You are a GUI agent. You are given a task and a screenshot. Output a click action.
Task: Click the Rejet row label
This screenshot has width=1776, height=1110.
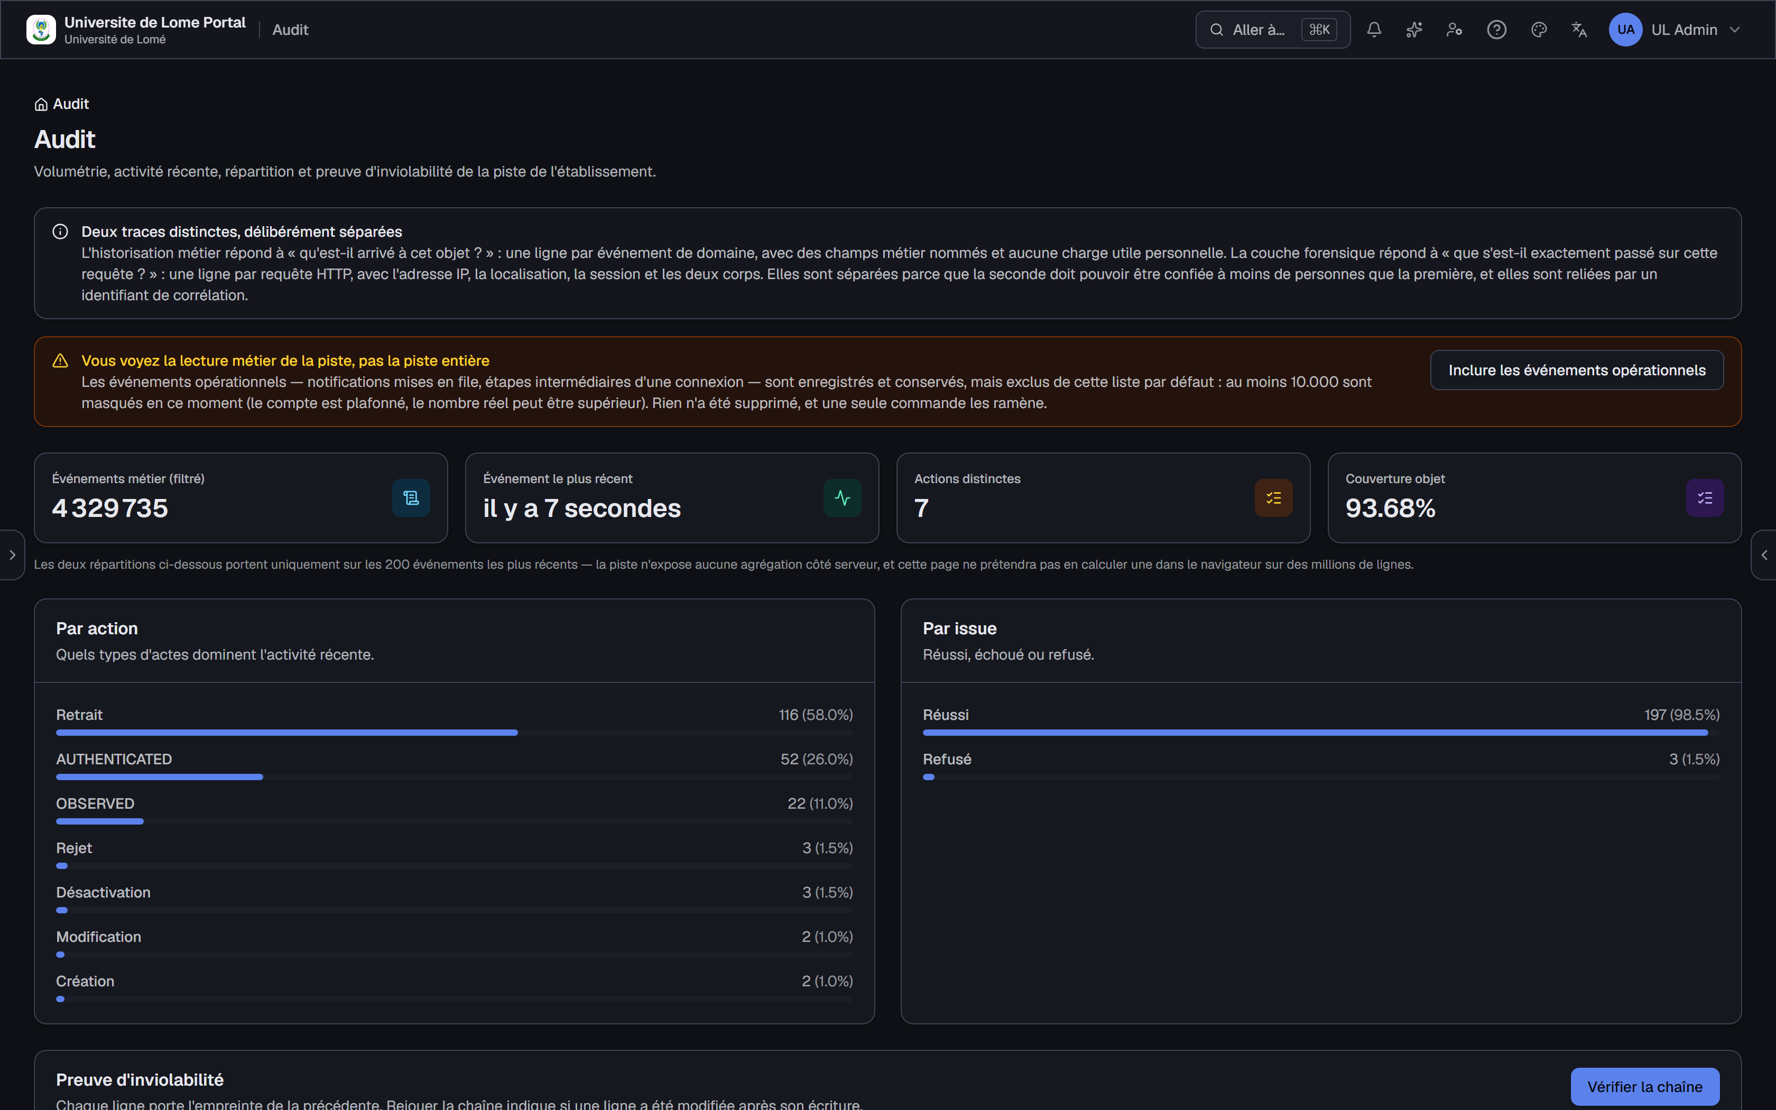coord(74,848)
